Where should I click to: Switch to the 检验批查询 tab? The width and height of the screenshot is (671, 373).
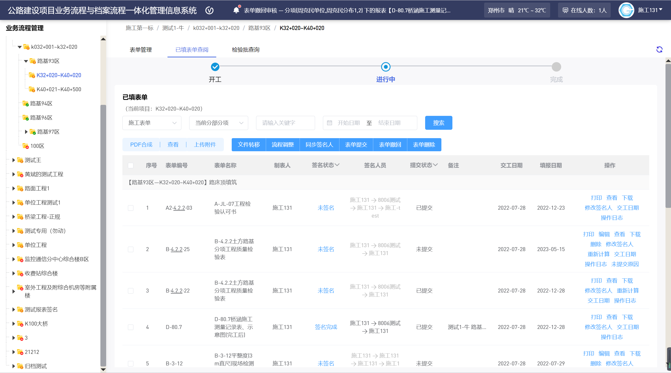tap(246, 50)
